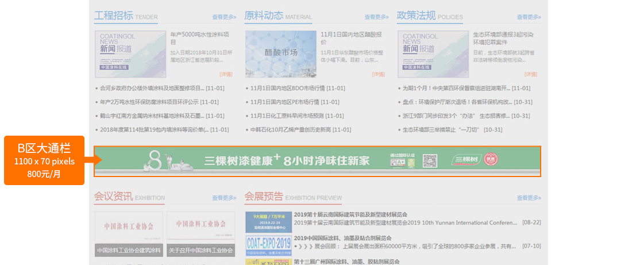
Task: Click the round 健康 badge in the banner
Action: (x=491, y=159)
